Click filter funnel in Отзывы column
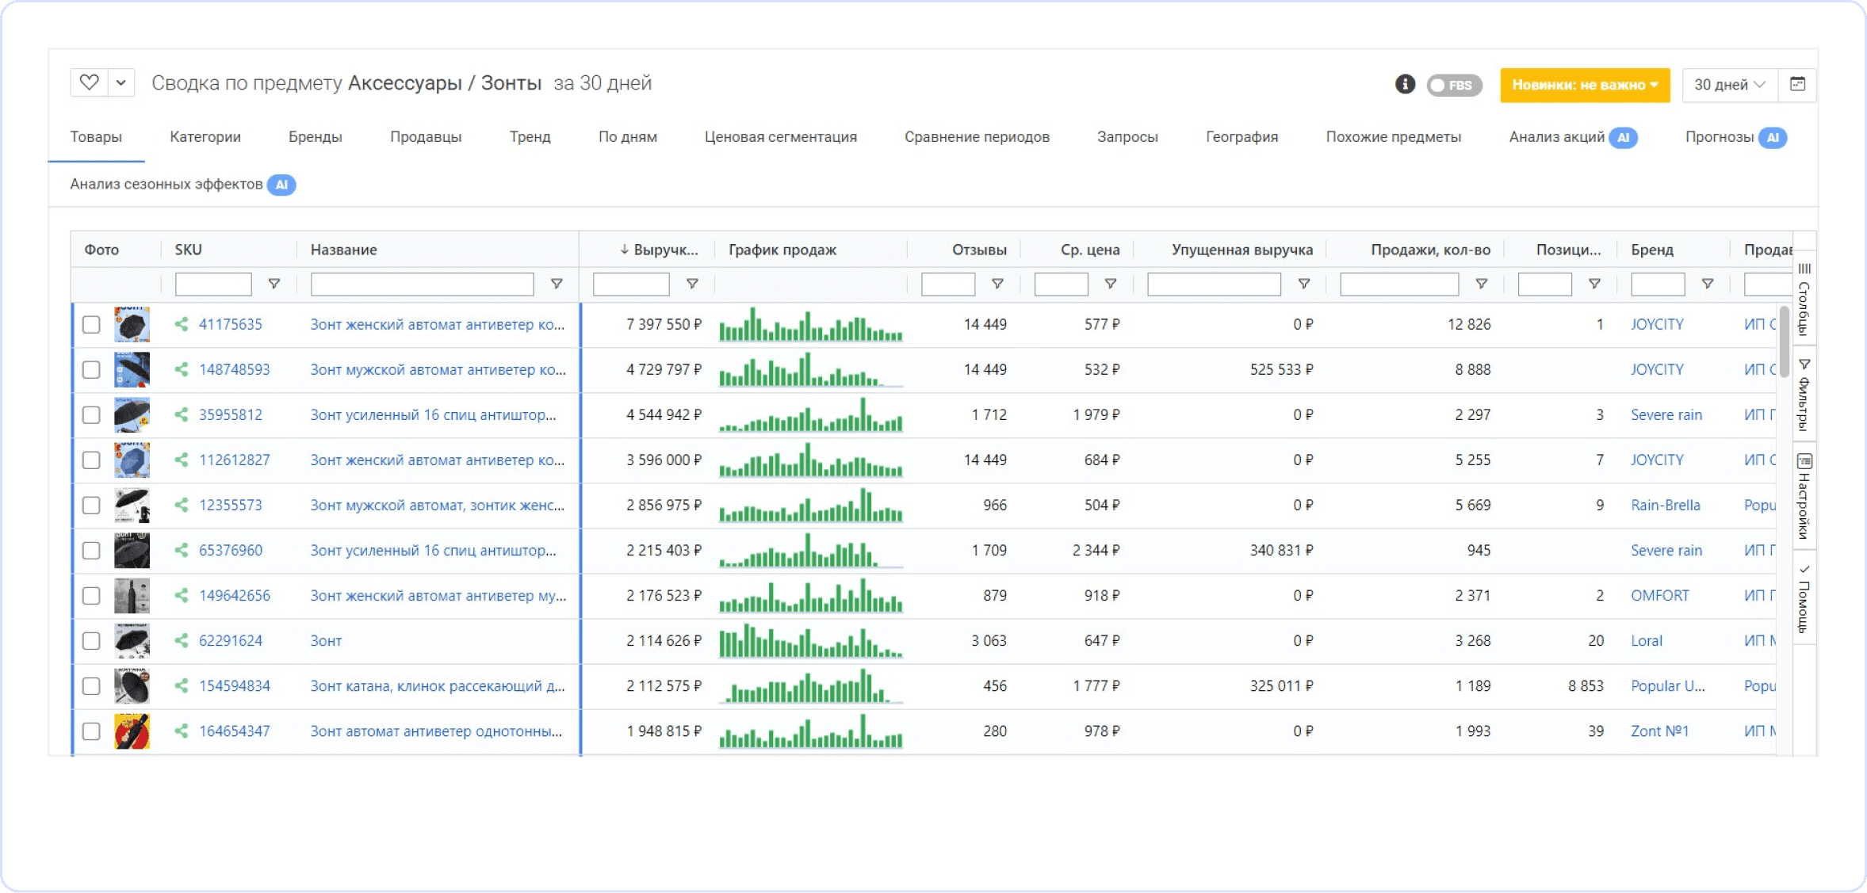 (997, 284)
